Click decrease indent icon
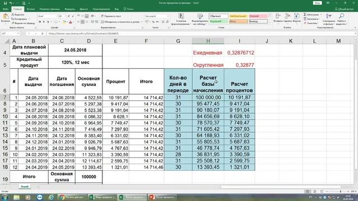The height and width of the screenshot is (201, 358). pyautogui.click(x=92, y=22)
